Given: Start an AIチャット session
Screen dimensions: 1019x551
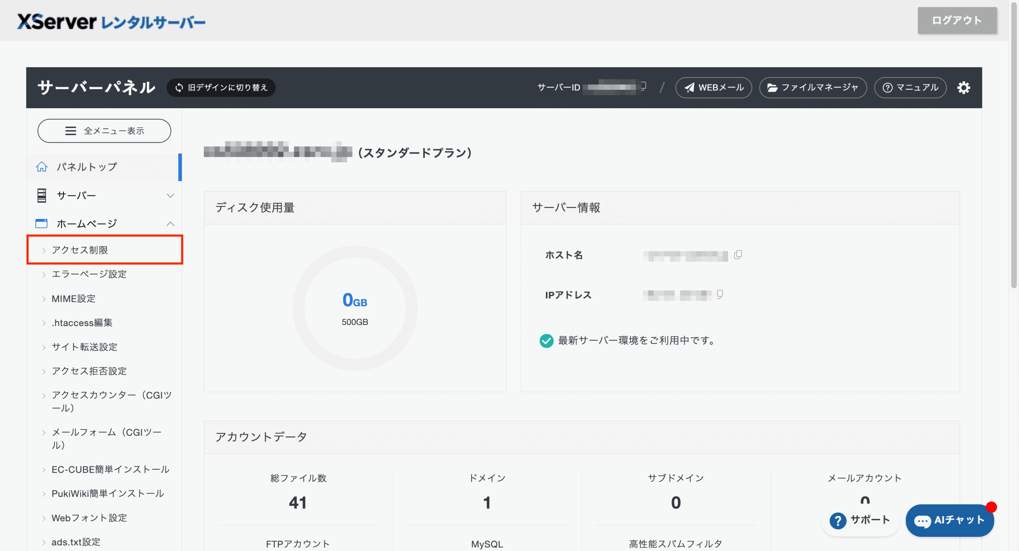Looking at the screenshot, I should click(x=950, y=520).
